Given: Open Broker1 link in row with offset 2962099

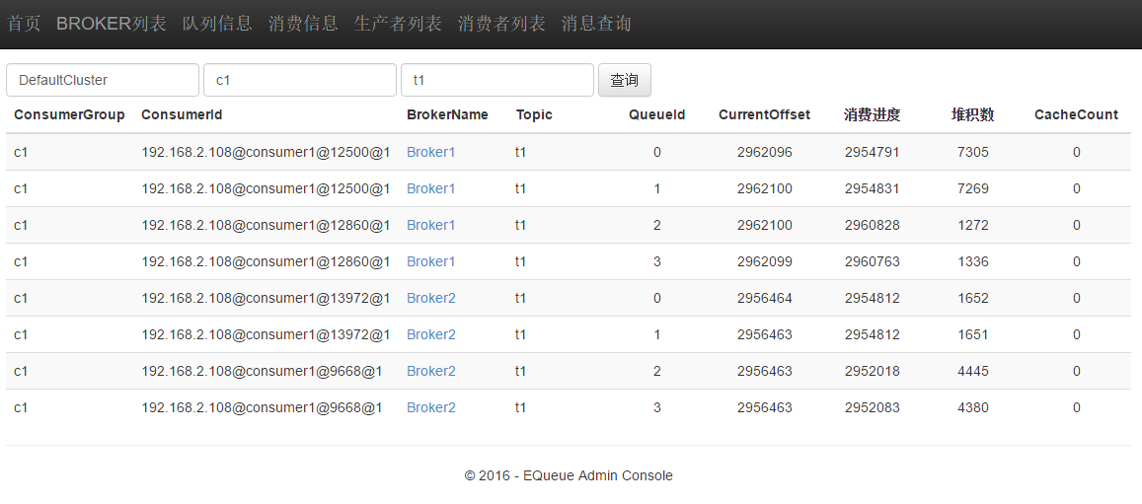Looking at the screenshot, I should tap(430, 261).
